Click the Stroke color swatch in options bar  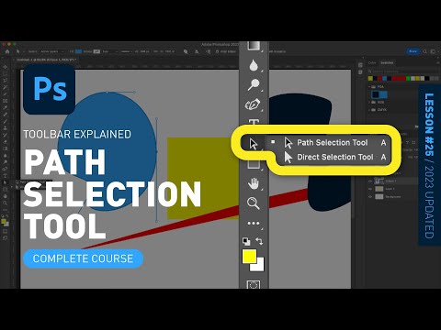tap(96, 51)
